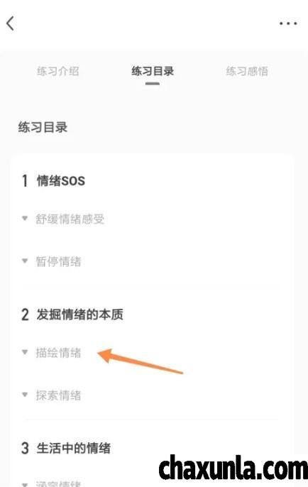Viewport: 308px width, 487px height.
Task: Open the 舒缓情绪感受 exercise
Action: [70, 219]
